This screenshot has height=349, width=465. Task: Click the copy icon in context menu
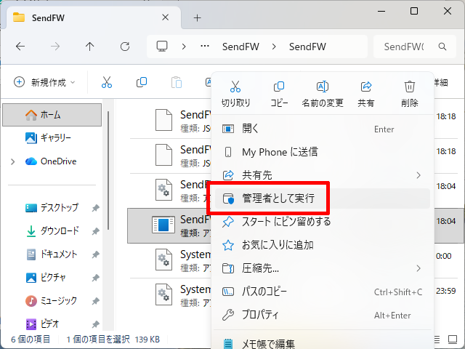pyautogui.click(x=279, y=88)
